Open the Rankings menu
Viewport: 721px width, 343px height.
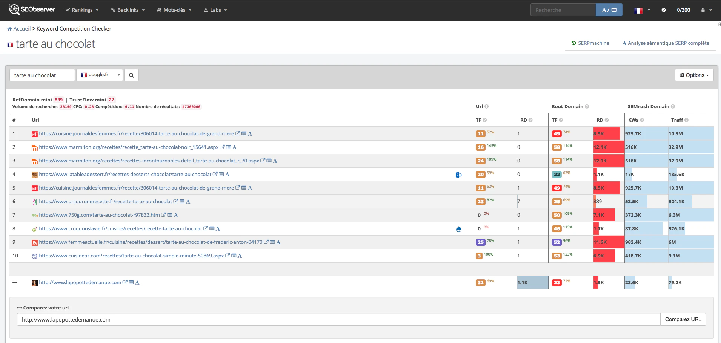pyautogui.click(x=82, y=10)
